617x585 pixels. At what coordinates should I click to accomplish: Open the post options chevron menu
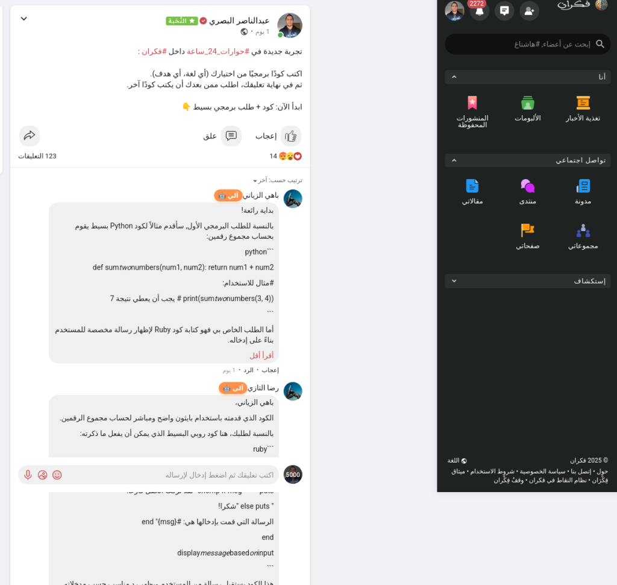click(x=23, y=19)
